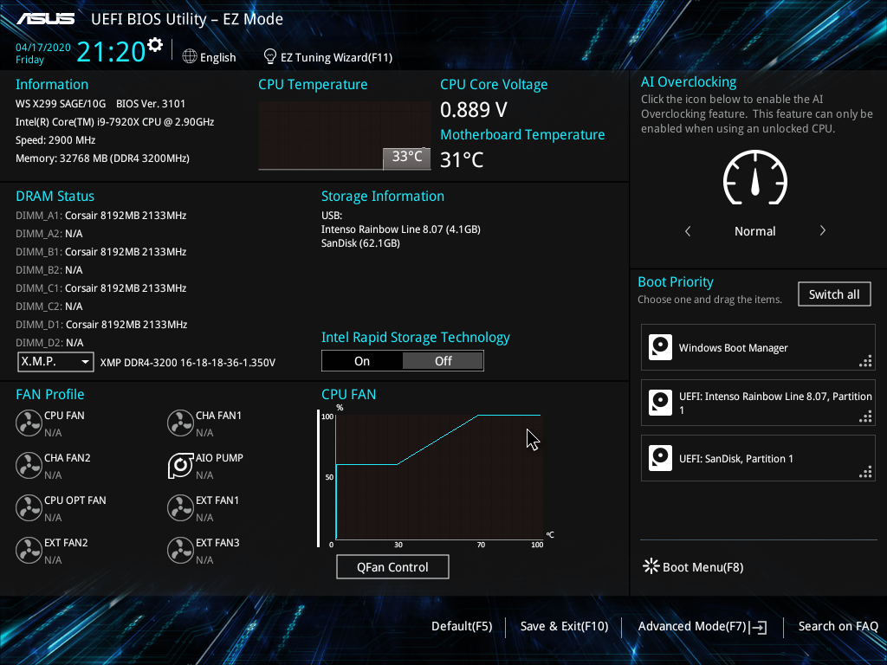Select the EXT FAN3 fan icon
Screen dimensions: 887x665
pyautogui.click(x=180, y=550)
